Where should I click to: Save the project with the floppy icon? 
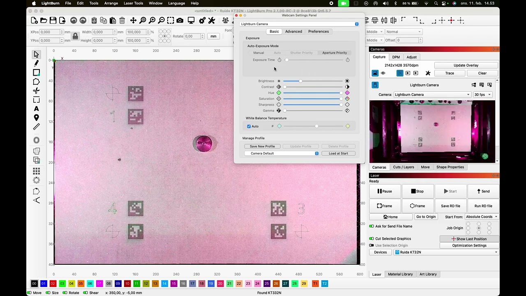click(x=53, y=21)
